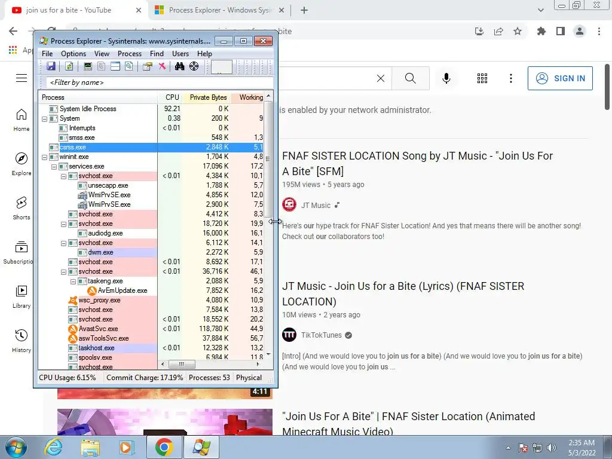
Task: Sort by the Private Bytes column header
Action: tap(207, 97)
